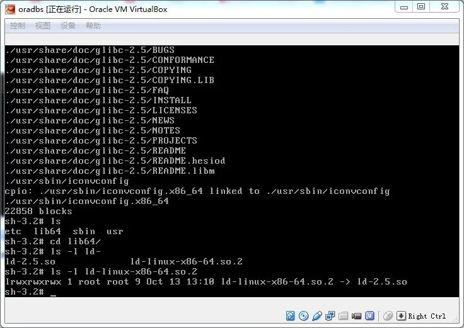Open the 帮助 menu
464x328 pixels.
(x=93, y=26)
